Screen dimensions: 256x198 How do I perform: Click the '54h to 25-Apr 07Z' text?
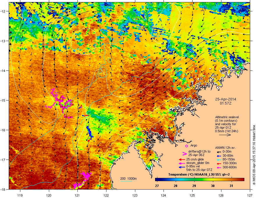pyautogui.click(x=199, y=170)
